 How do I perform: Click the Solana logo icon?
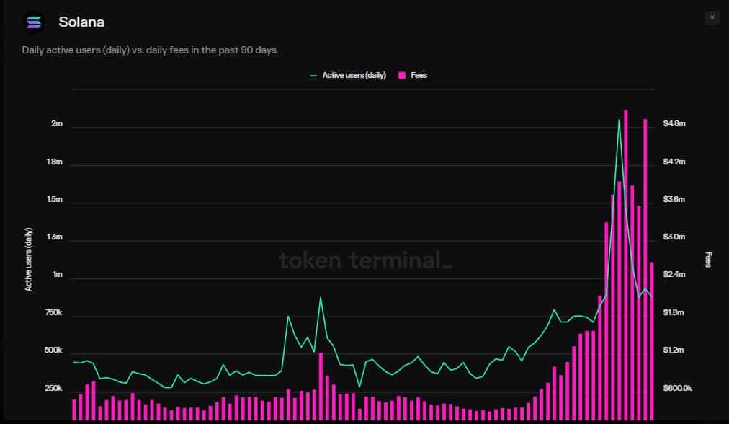pyautogui.click(x=33, y=22)
